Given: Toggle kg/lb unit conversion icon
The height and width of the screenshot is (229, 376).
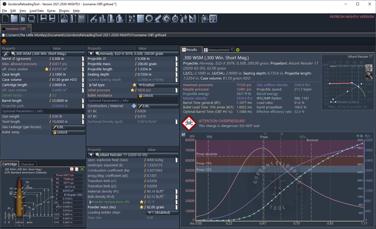Looking at the screenshot, I should (132, 19).
